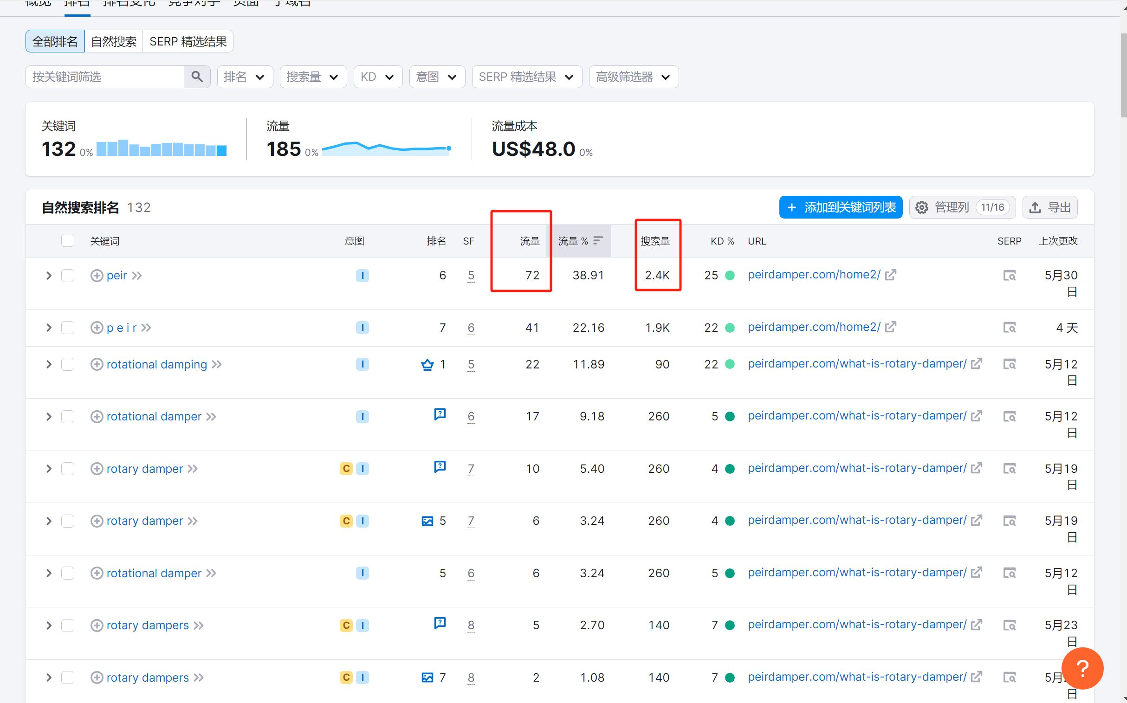
Task: Switch to 全部排名 tab
Action: coord(55,41)
